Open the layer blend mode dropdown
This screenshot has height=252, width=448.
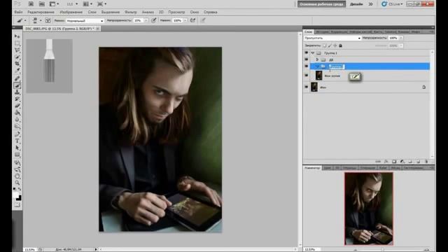coord(332,38)
